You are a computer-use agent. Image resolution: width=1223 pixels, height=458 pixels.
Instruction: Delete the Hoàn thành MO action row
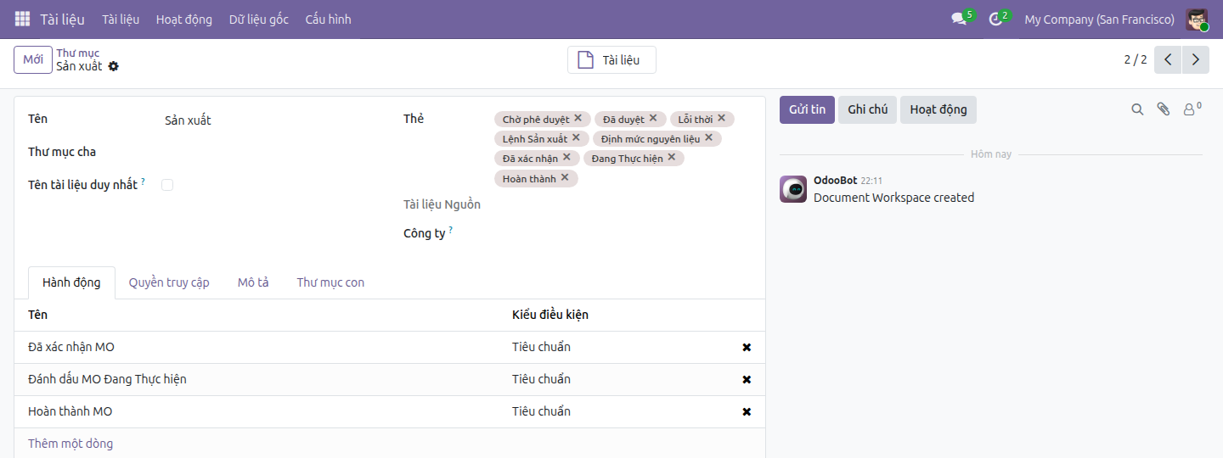tap(747, 412)
